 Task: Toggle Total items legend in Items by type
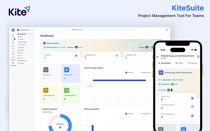(129, 73)
